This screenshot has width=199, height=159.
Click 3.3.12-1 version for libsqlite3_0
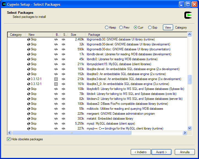point(36,84)
